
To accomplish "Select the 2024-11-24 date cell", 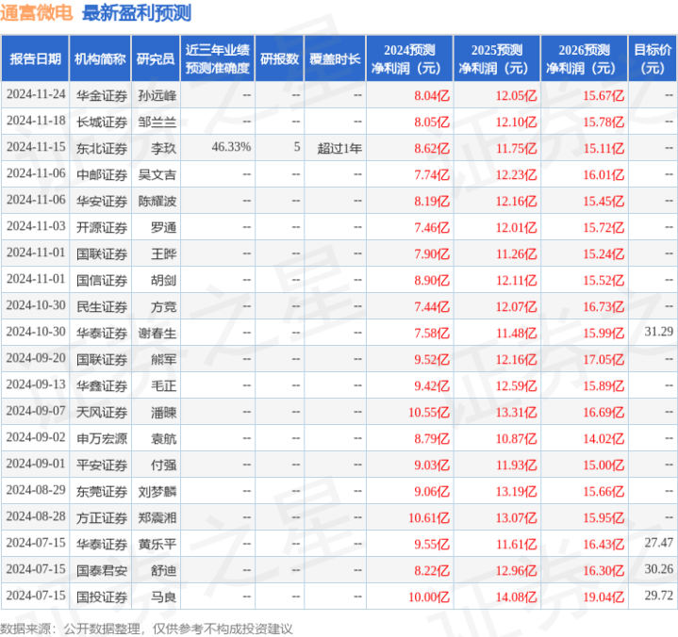I will click(x=36, y=94).
